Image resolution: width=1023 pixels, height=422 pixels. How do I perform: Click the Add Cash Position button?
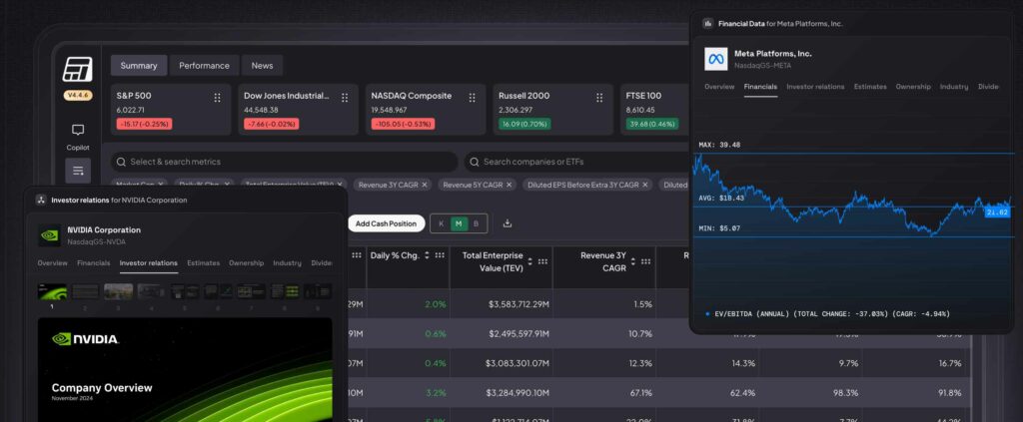[x=386, y=223]
